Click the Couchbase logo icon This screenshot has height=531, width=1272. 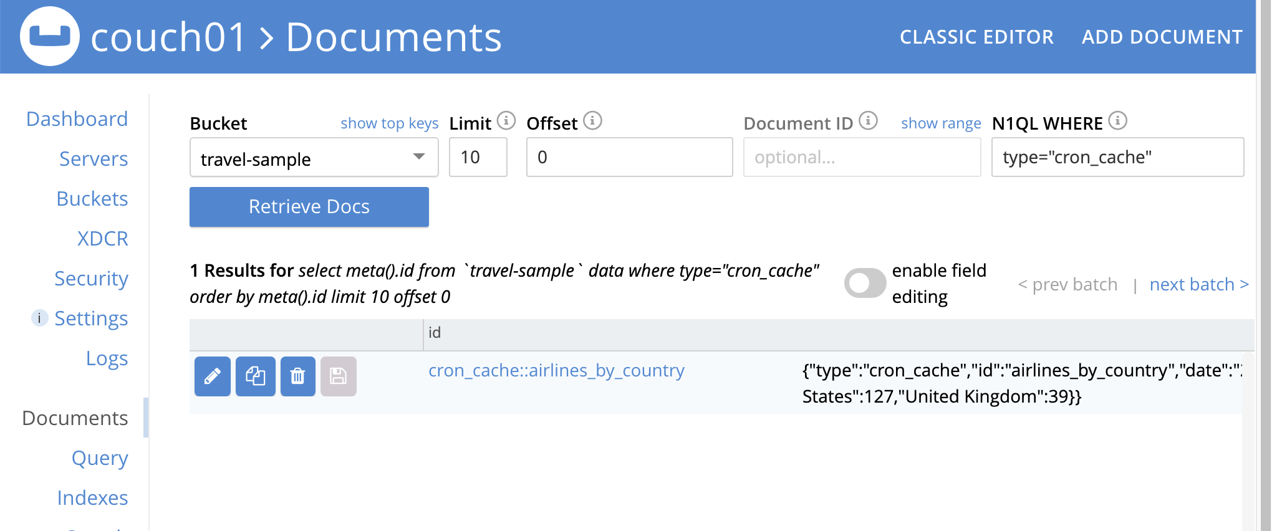(x=50, y=36)
